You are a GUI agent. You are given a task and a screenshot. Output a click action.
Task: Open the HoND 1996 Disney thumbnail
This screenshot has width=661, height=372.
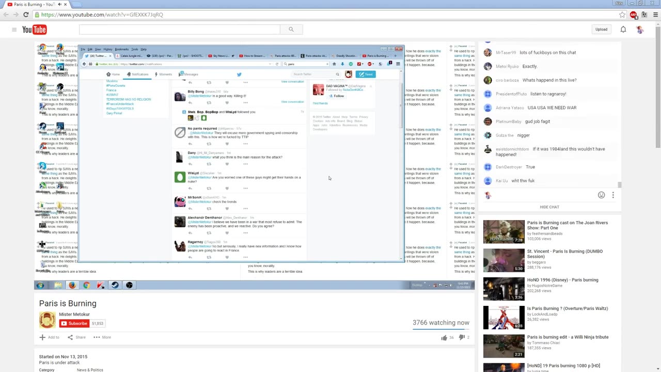(503, 289)
